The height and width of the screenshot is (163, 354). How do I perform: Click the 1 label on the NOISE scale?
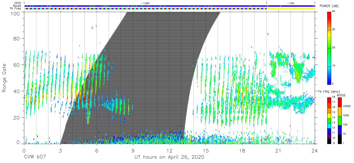point(343,143)
